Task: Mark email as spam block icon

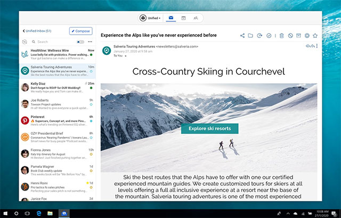Action: tap(290, 36)
